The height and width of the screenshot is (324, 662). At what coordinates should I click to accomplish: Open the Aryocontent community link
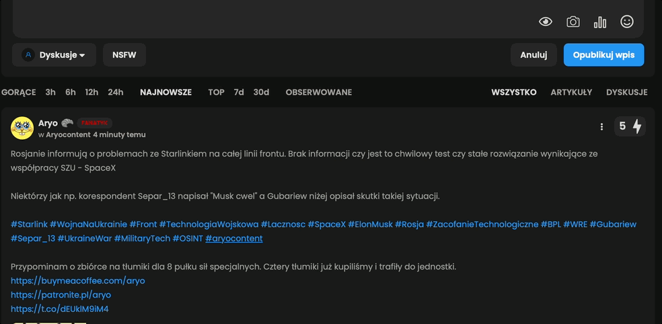(x=68, y=134)
